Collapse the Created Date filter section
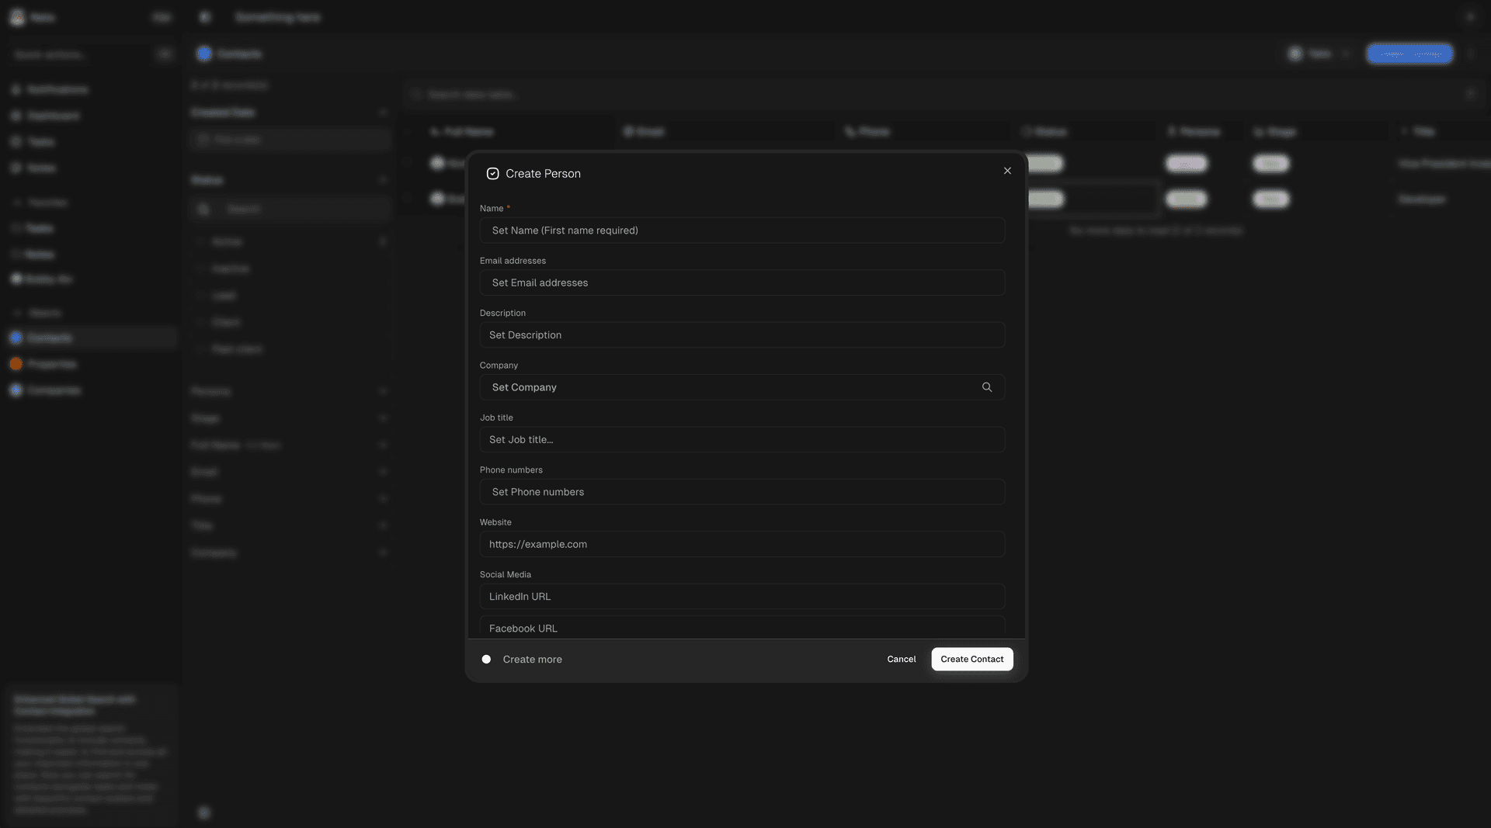The image size is (1491, 828). point(383,112)
